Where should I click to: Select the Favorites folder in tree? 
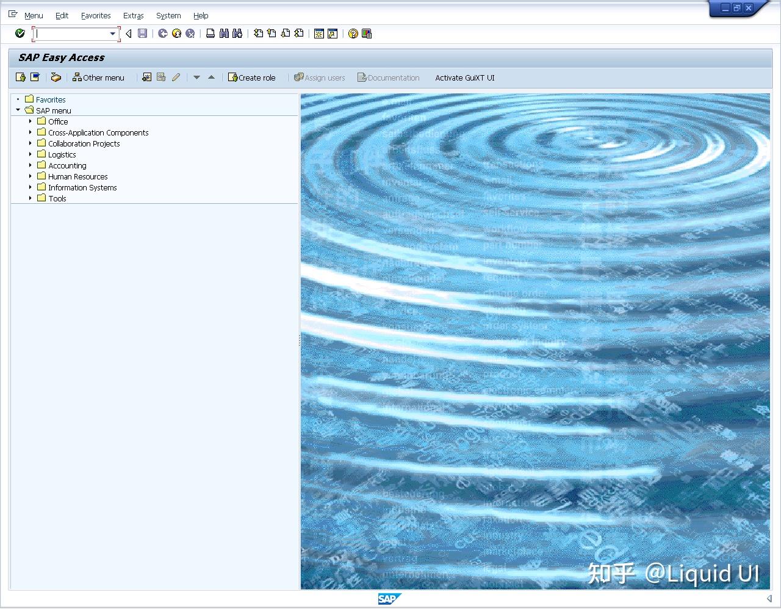51,99
